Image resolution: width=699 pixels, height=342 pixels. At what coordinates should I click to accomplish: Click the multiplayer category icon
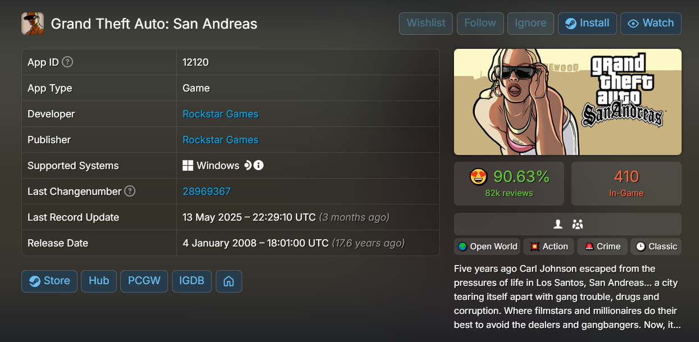point(578,224)
